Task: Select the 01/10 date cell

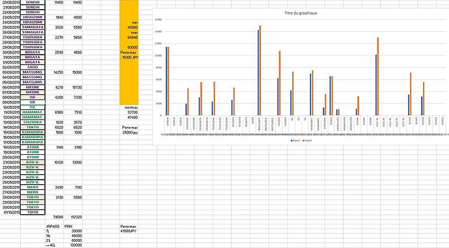Action: tap(10, 212)
